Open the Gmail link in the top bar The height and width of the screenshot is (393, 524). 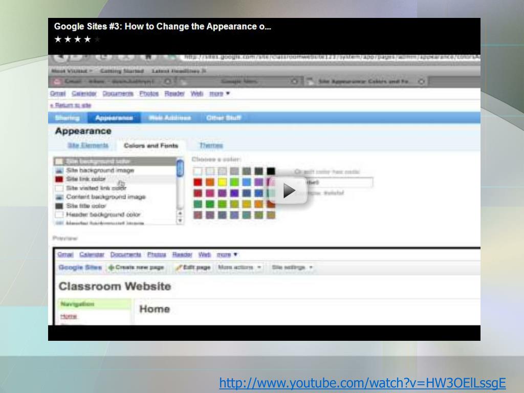pyautogui.click(x=58, y=94)
